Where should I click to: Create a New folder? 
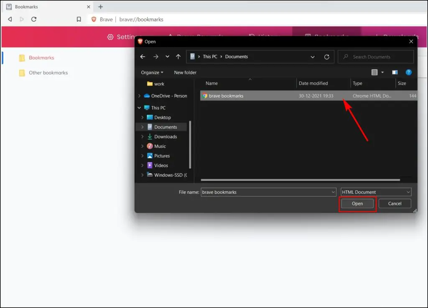185,73
